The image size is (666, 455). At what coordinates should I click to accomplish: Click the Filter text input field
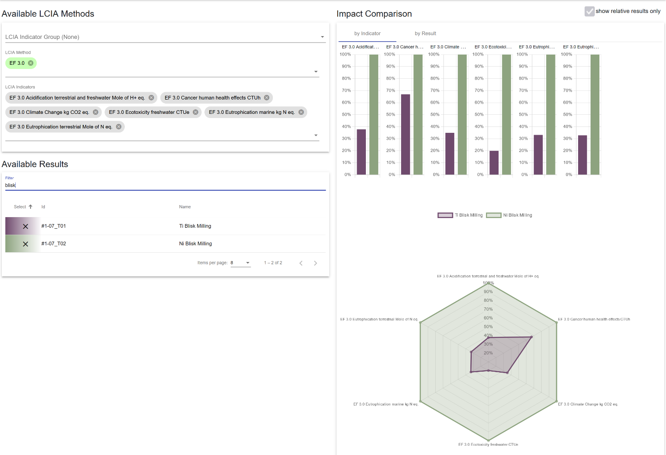(x=165, y=185)
